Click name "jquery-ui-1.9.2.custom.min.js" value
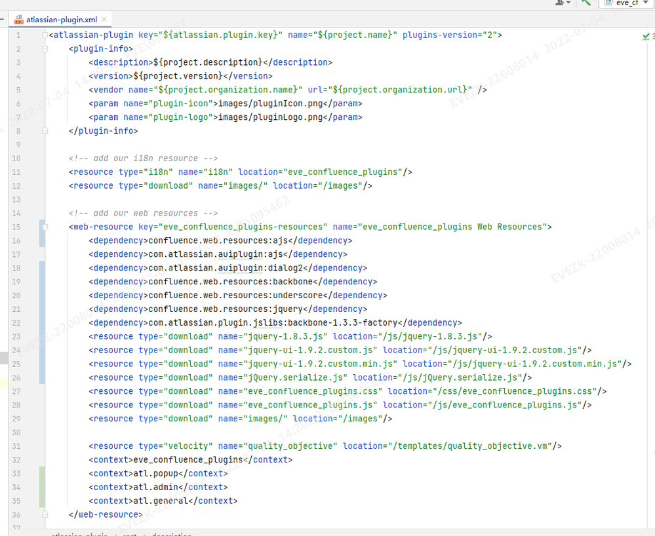The height and width of the screenshot is (536, 655). [320, 364]
